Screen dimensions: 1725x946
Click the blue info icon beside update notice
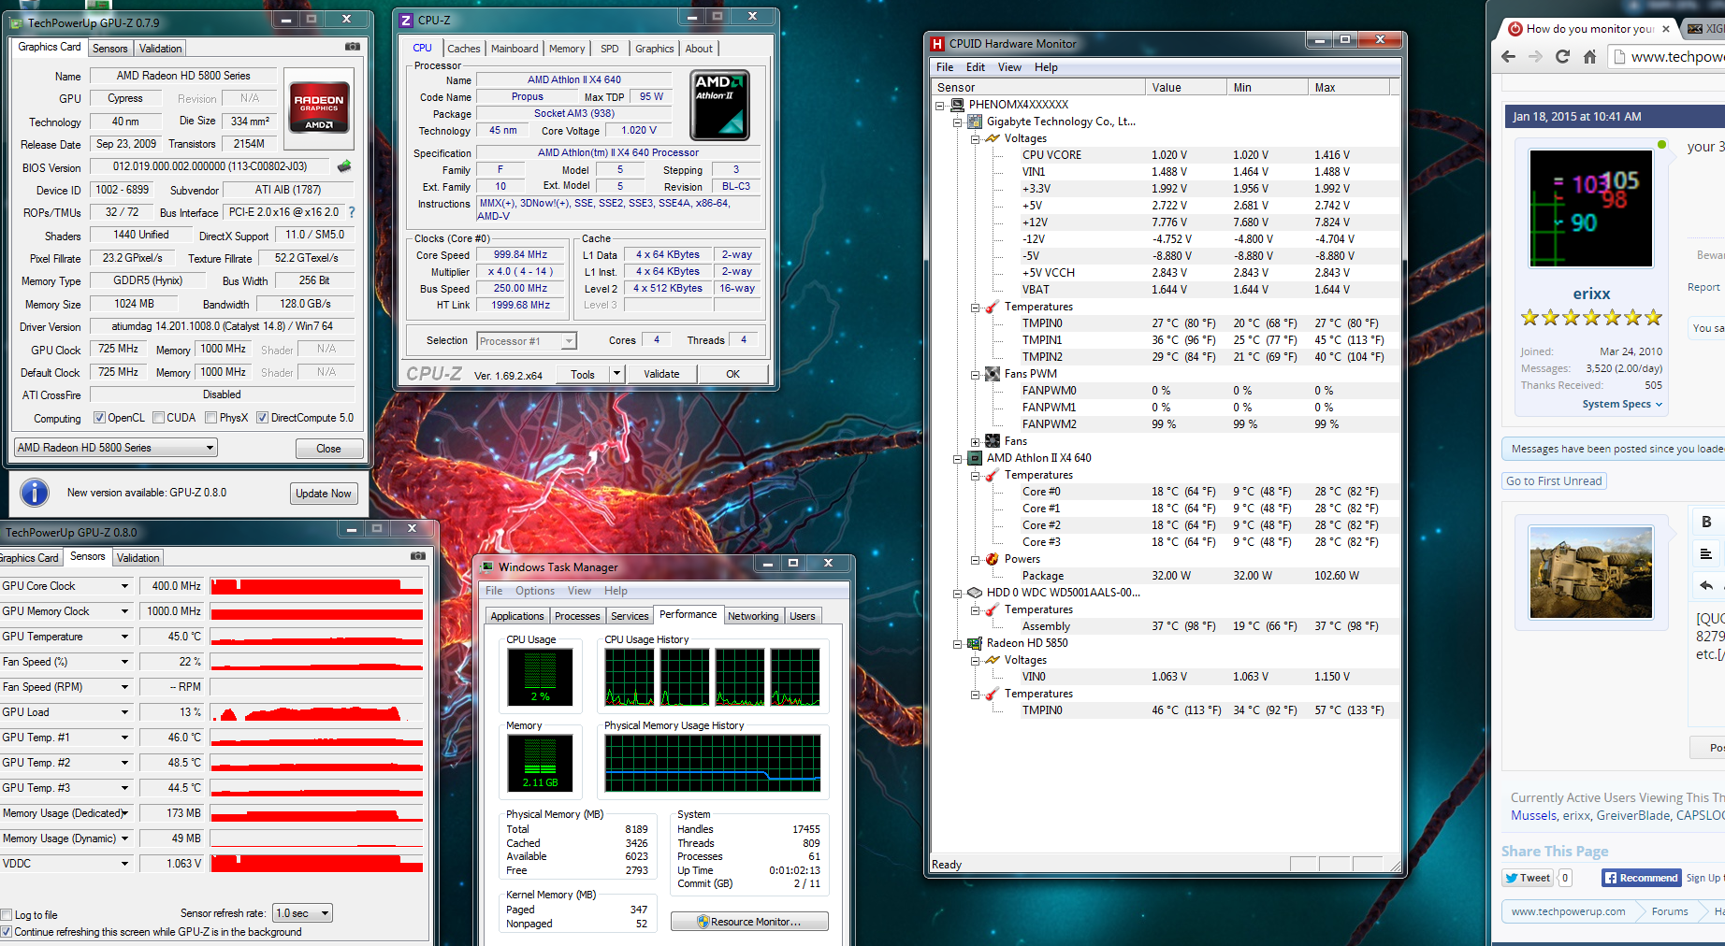tap(35, 493)
